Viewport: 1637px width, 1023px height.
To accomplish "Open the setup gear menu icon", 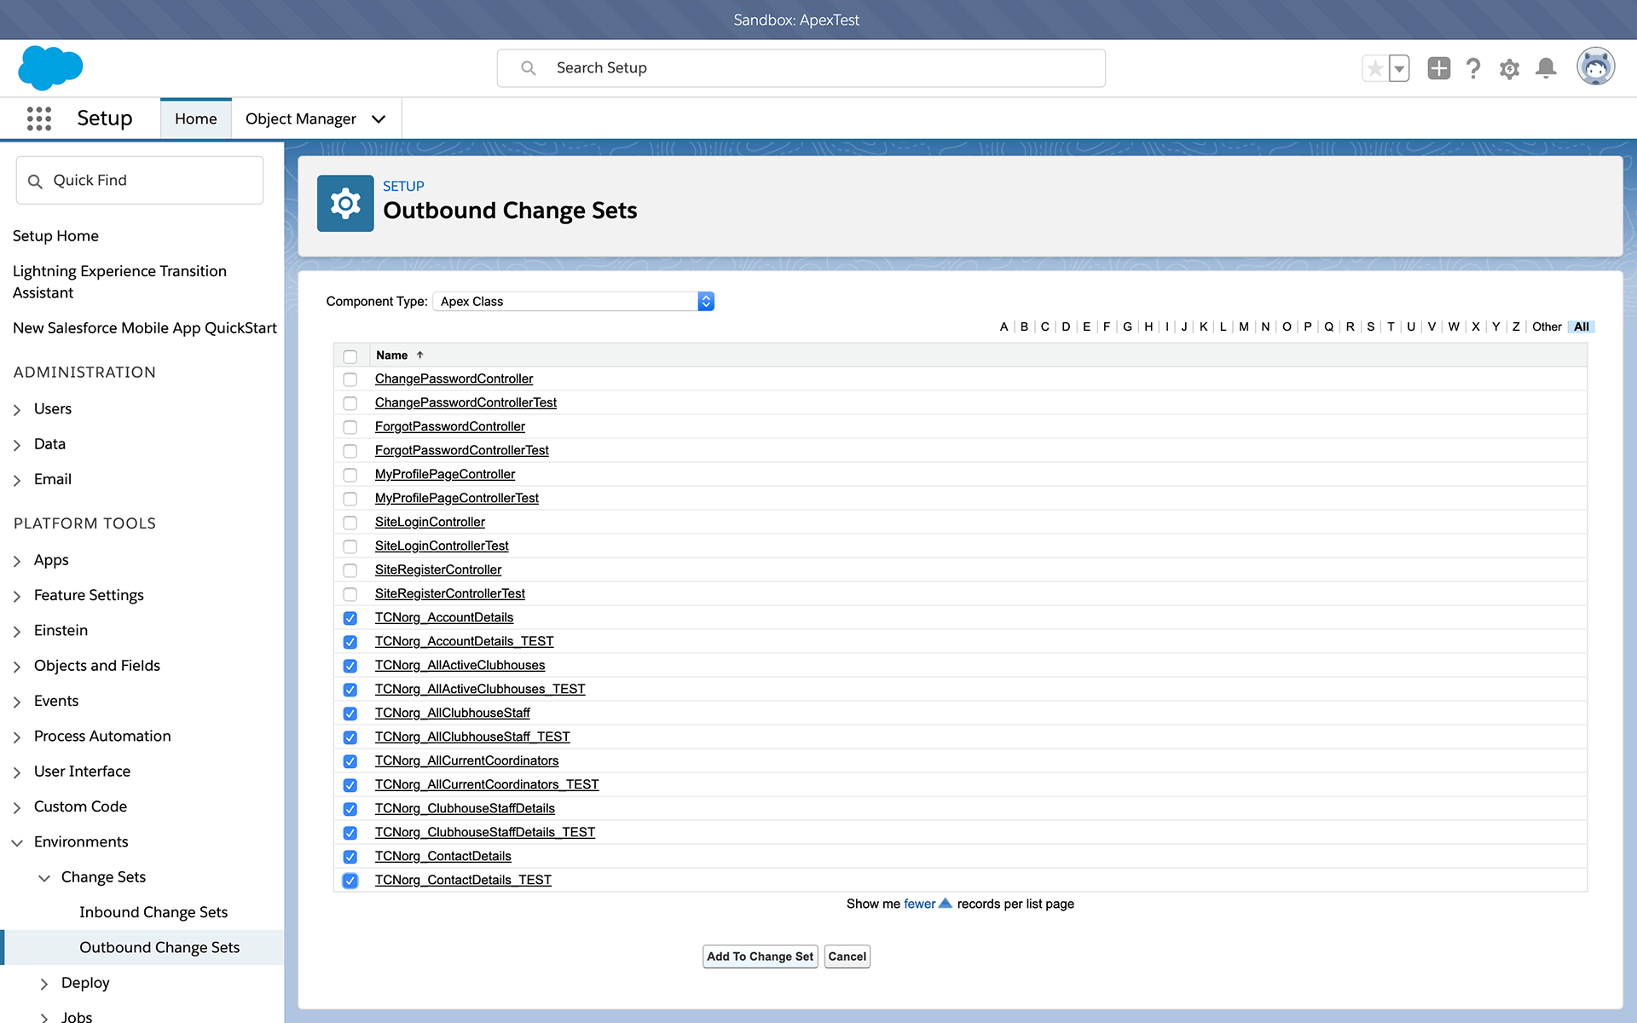I will pyautogui.click(x=1509, y=68).
